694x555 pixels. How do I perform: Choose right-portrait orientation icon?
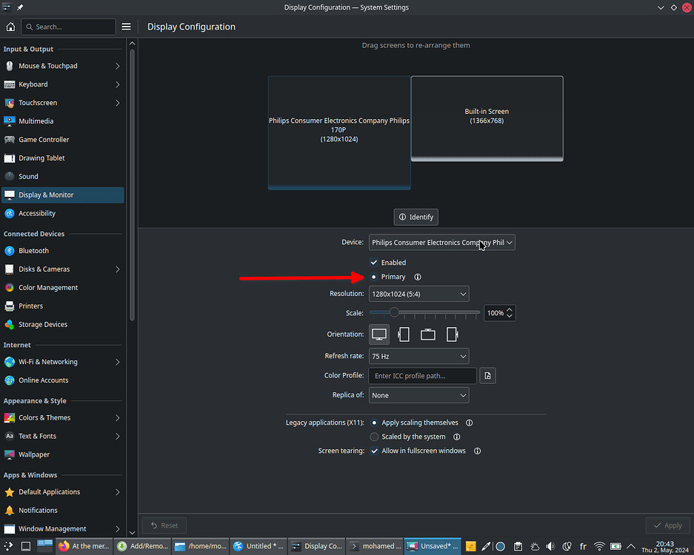(452, 334)
